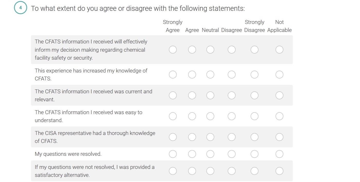The height and width of the screenshot is (182, 360).
Task: Mark Disagree for questions were resolved
Action: tap(232, 154)
